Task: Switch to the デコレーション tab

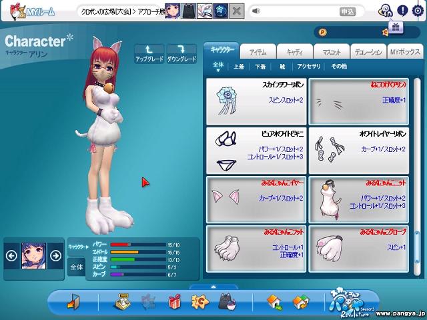Action: 368,52
